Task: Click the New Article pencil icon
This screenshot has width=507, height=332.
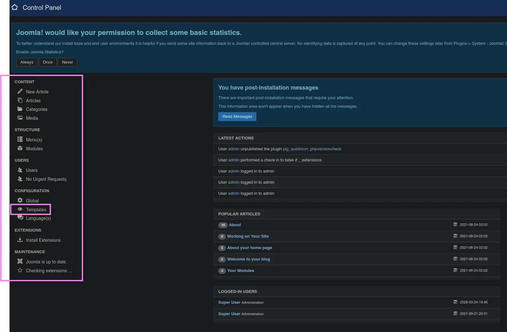Action: pos(20,91)
